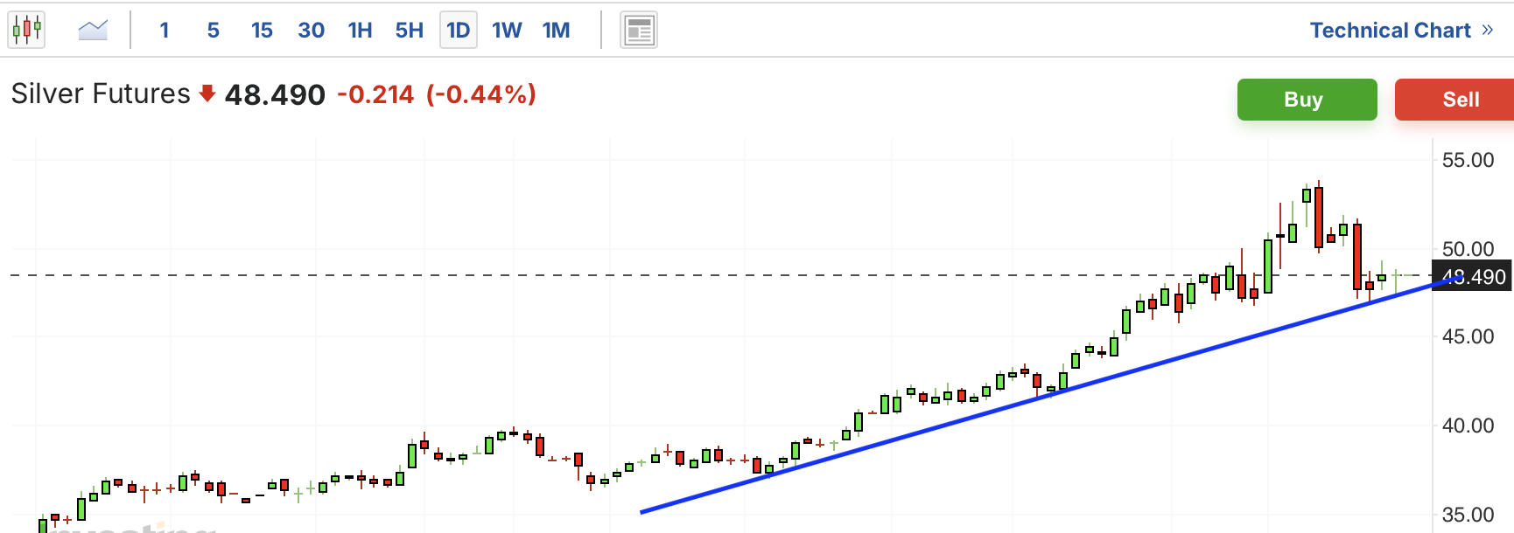The image size is (1514, 533).
Task: Click the 48.490 current price axis label
Action: 1472,277
